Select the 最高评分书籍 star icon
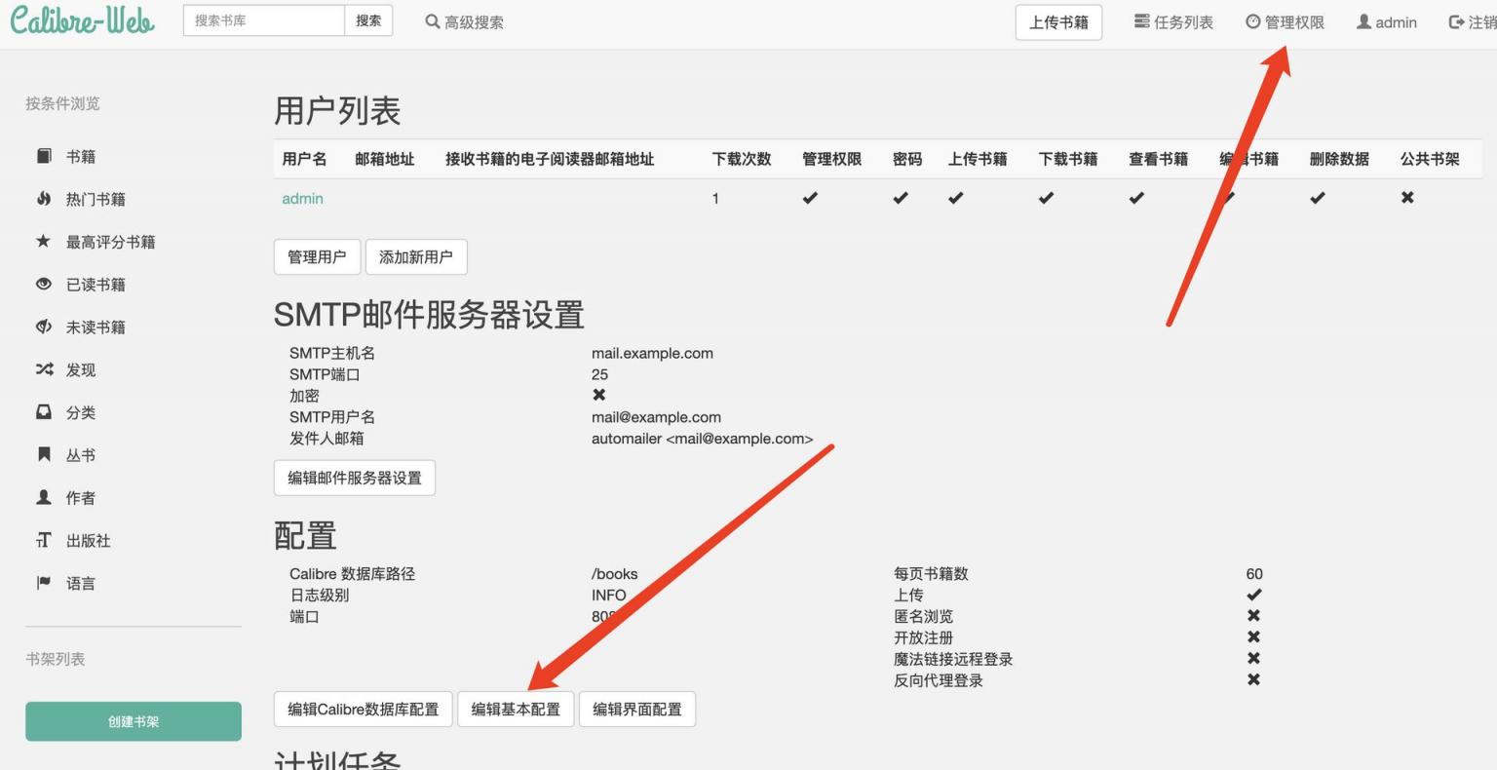 pyautogui.click(x=44, y=241)
